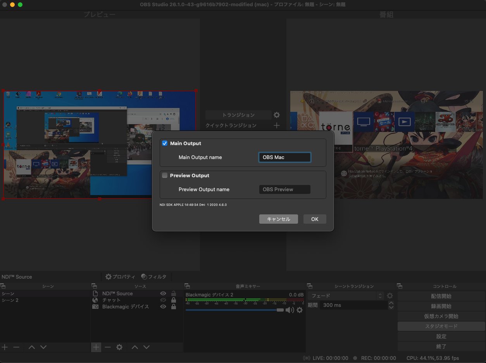Click the 0.0 dB level readout
Screen dimensions: 486x363
point(296,295)
